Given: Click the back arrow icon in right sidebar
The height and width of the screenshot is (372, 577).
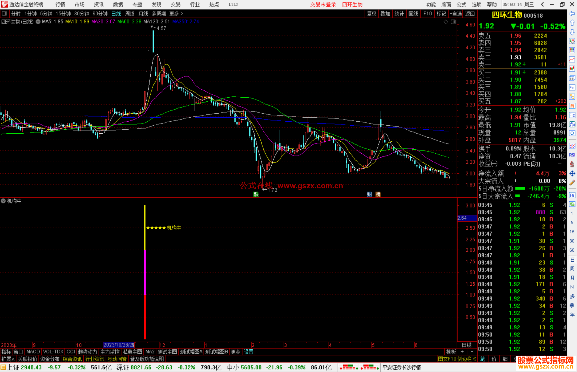Looking at the screenshot, I should tap(572, 14).
